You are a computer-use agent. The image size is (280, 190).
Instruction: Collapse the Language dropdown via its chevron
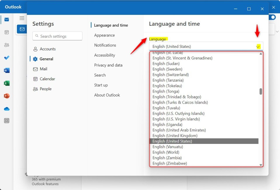point(258,47)
